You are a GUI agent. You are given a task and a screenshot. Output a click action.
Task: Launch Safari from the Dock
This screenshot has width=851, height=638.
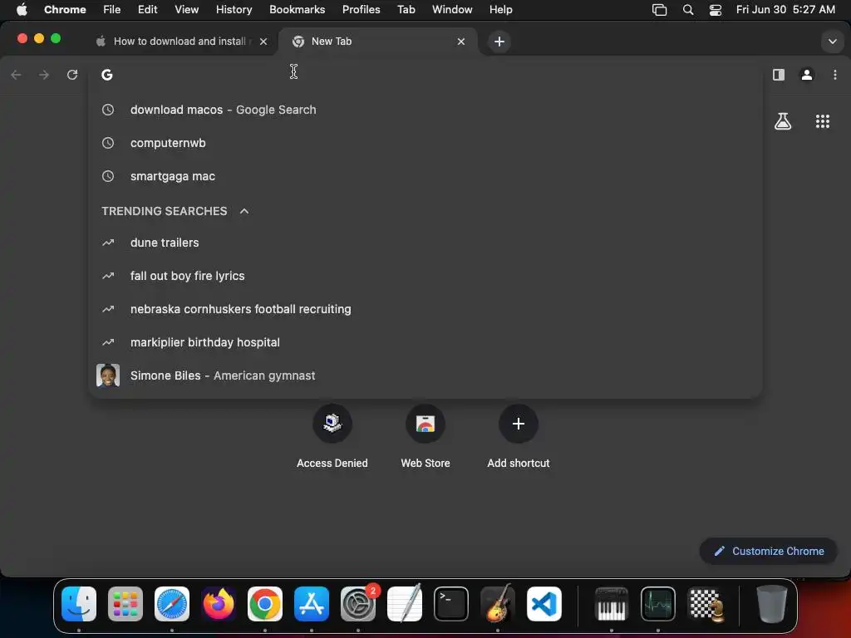coord(172,604)
